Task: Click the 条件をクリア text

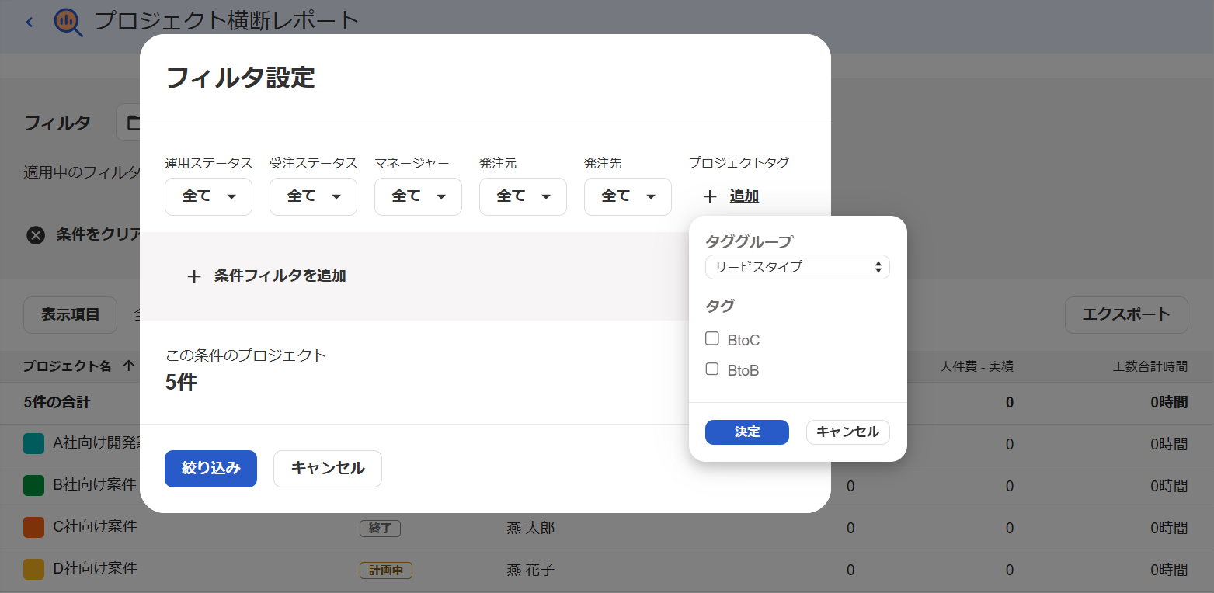Action: [x=98, y=234]
